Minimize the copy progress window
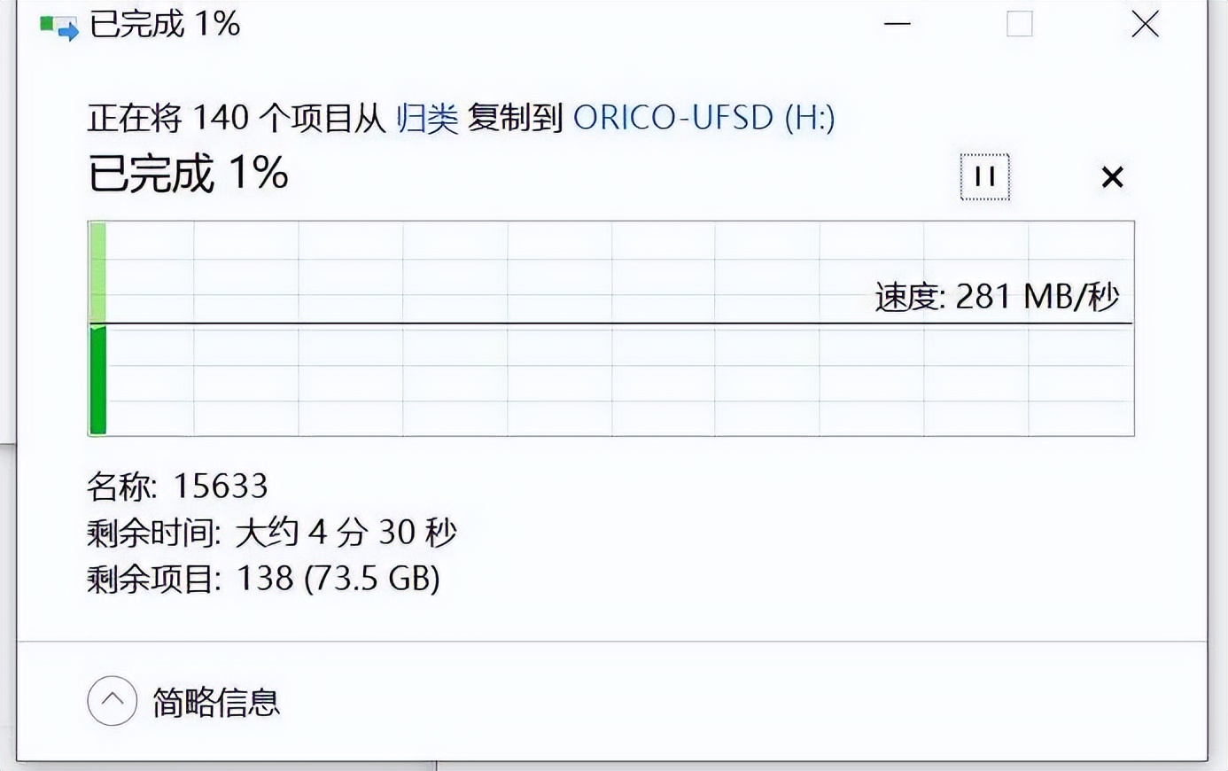 897,24
